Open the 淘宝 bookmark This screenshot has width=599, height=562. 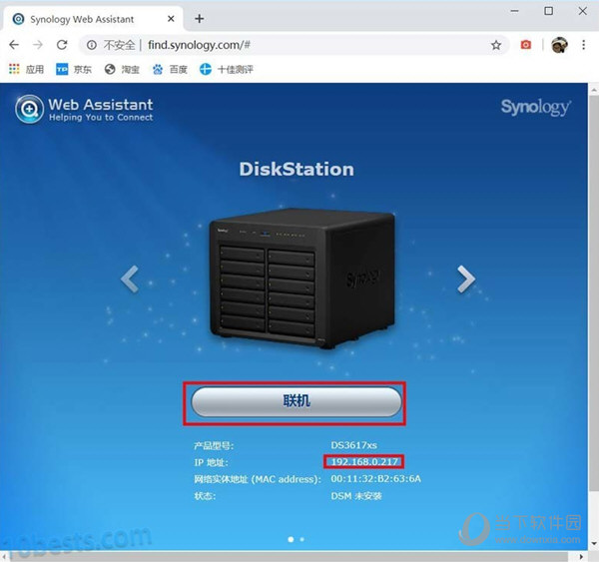[122, 69]
